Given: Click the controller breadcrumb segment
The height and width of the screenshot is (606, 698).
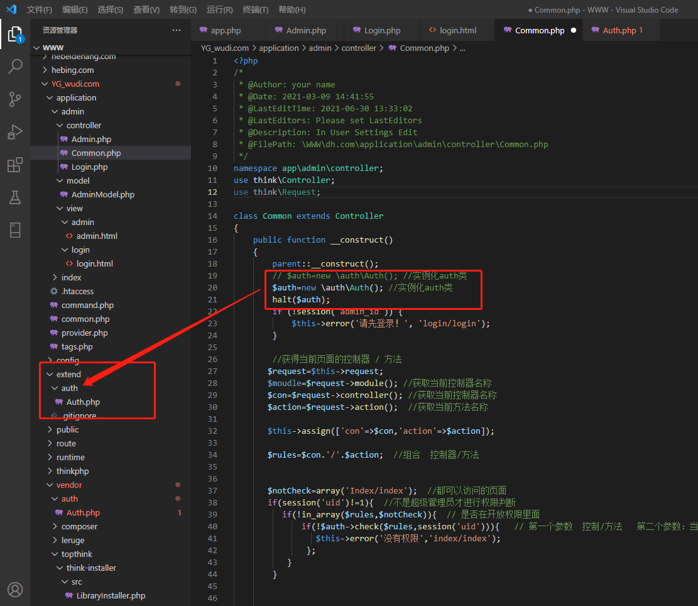Looking at the screenshot, I should [359, 48].
